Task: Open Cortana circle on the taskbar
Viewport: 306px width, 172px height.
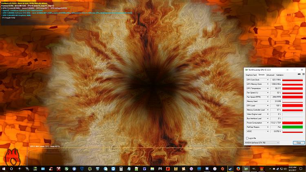Action: (x=11, y=169)
